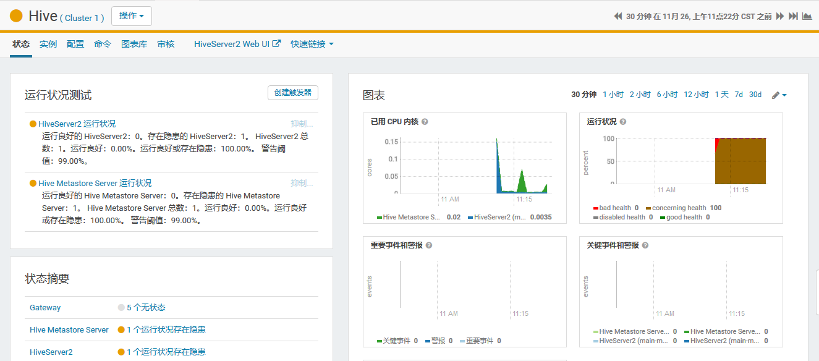Open HiveServer2 in 状态摘要
The height and width of the screenshot is (361, 819).
tap(51, 352)
